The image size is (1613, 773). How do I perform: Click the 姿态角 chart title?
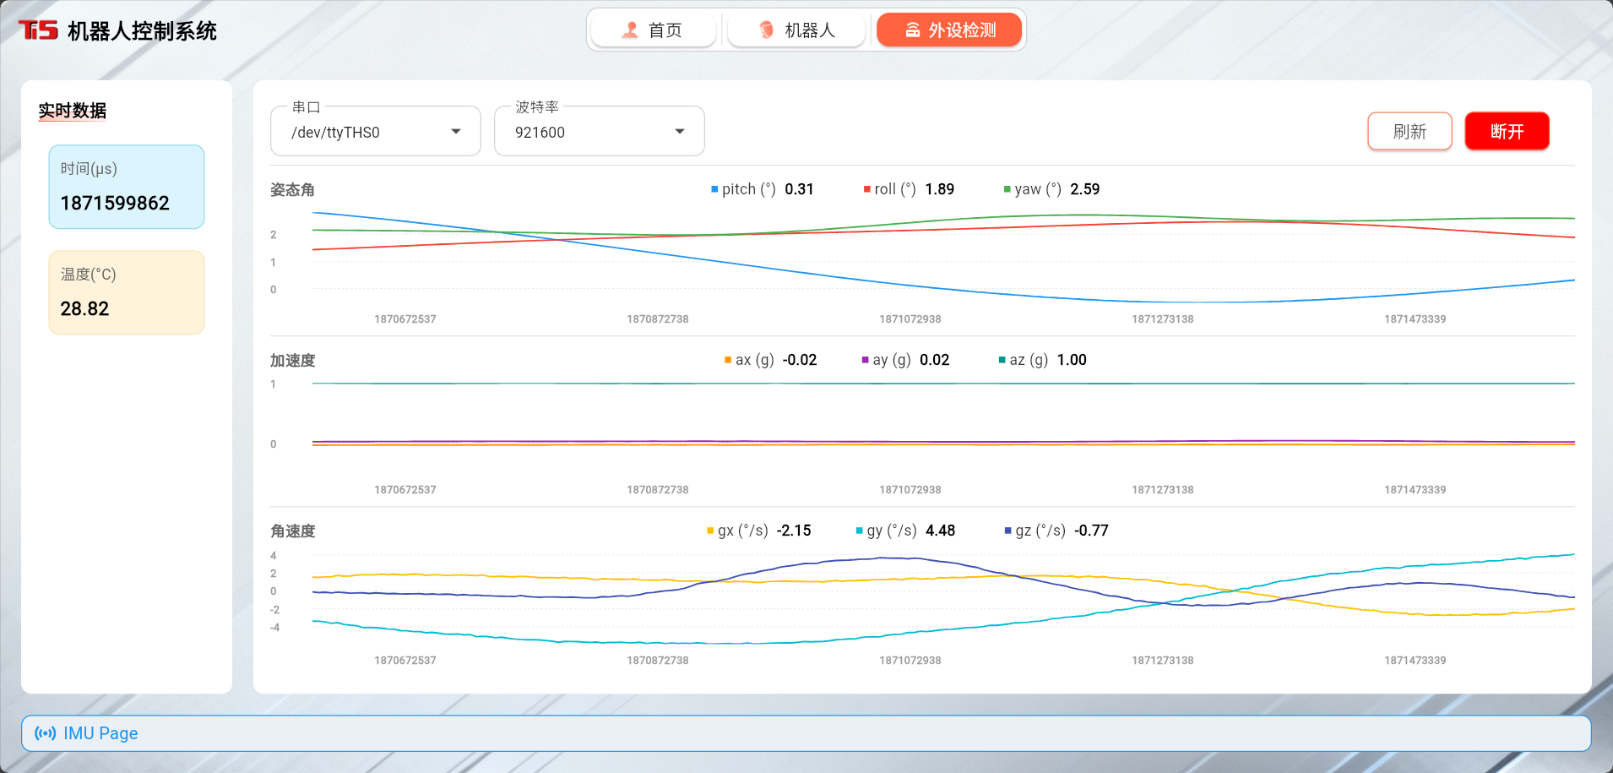tap(292, 190)
